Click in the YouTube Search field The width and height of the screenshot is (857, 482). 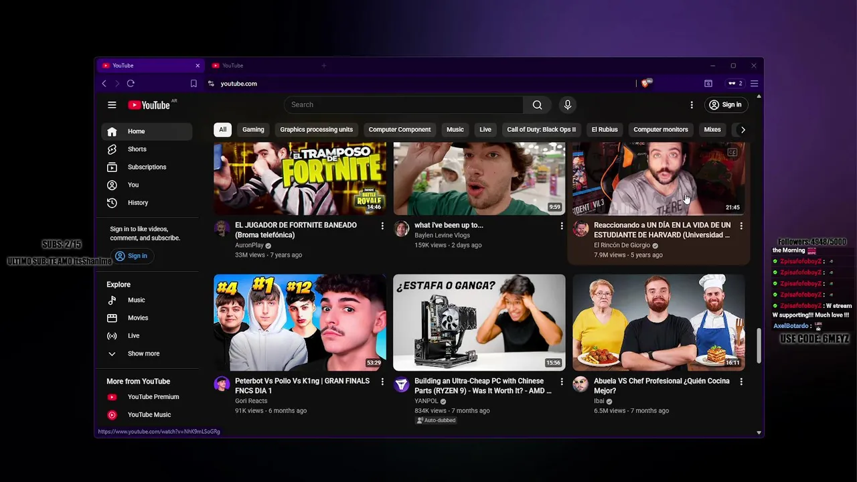pos(404,104)
